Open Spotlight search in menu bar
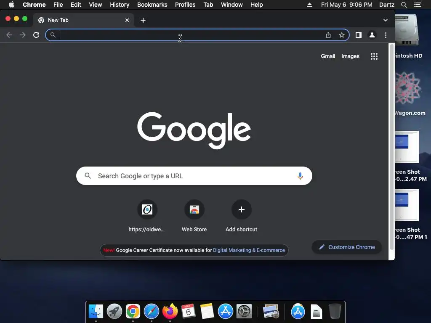This screenshot has height=323, width=431. point(404,5)
